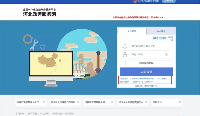Click the 立即登录 button
This screenshot has height=116, width=200.
point(146,72)
